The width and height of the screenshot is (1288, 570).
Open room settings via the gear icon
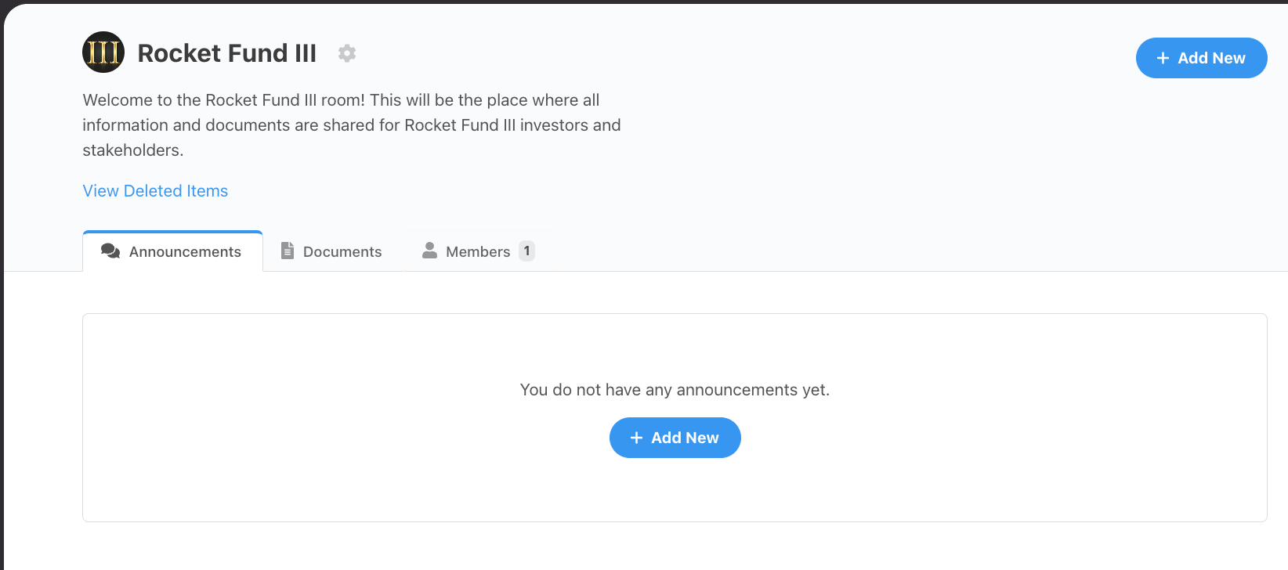[x=347, y=53]
